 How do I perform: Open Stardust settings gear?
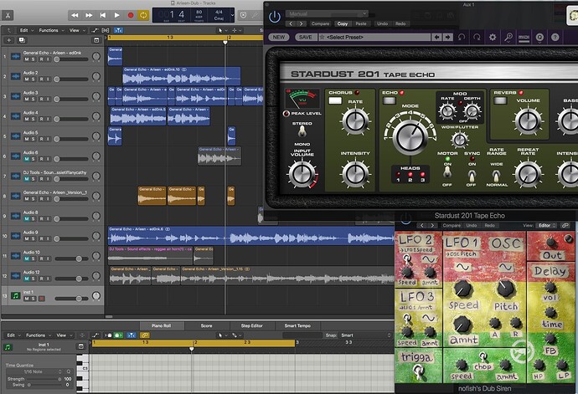(x=493, y=37)
